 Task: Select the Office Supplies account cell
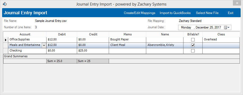[x=27, y=40]
